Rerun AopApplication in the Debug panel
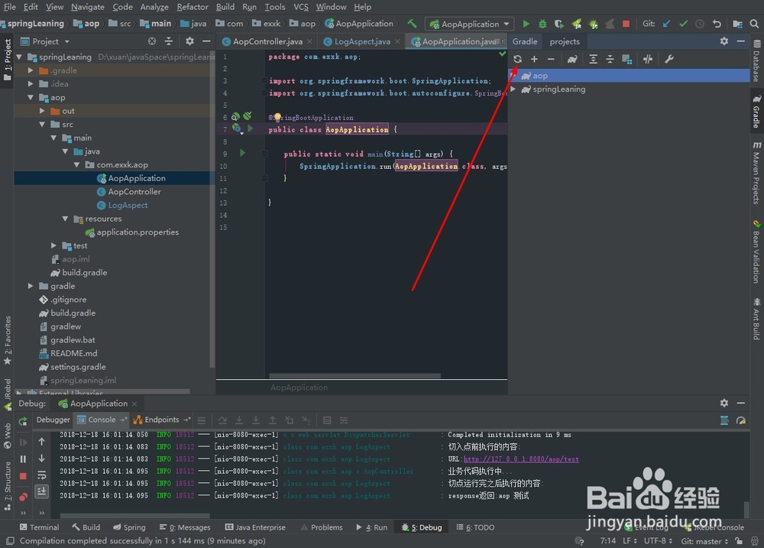 pyautogui.click(x=23, y=421)
